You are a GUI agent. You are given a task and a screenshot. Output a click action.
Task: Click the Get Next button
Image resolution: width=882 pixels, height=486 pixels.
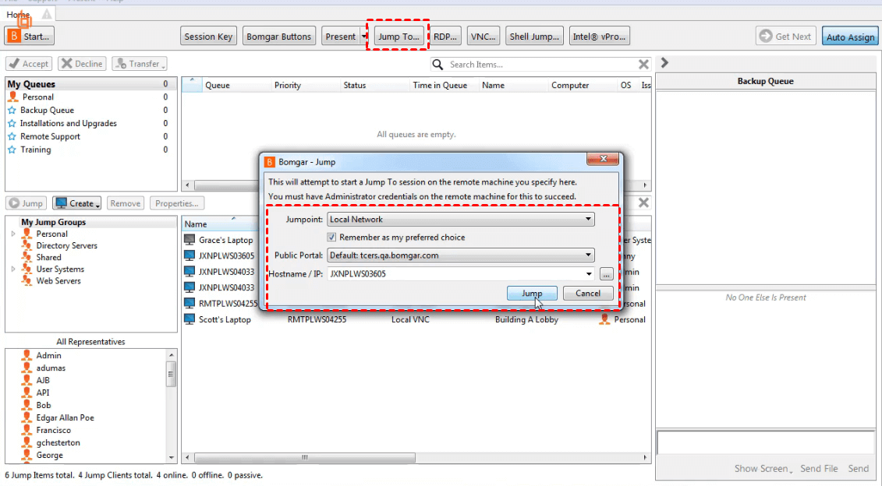pos(786,37)
